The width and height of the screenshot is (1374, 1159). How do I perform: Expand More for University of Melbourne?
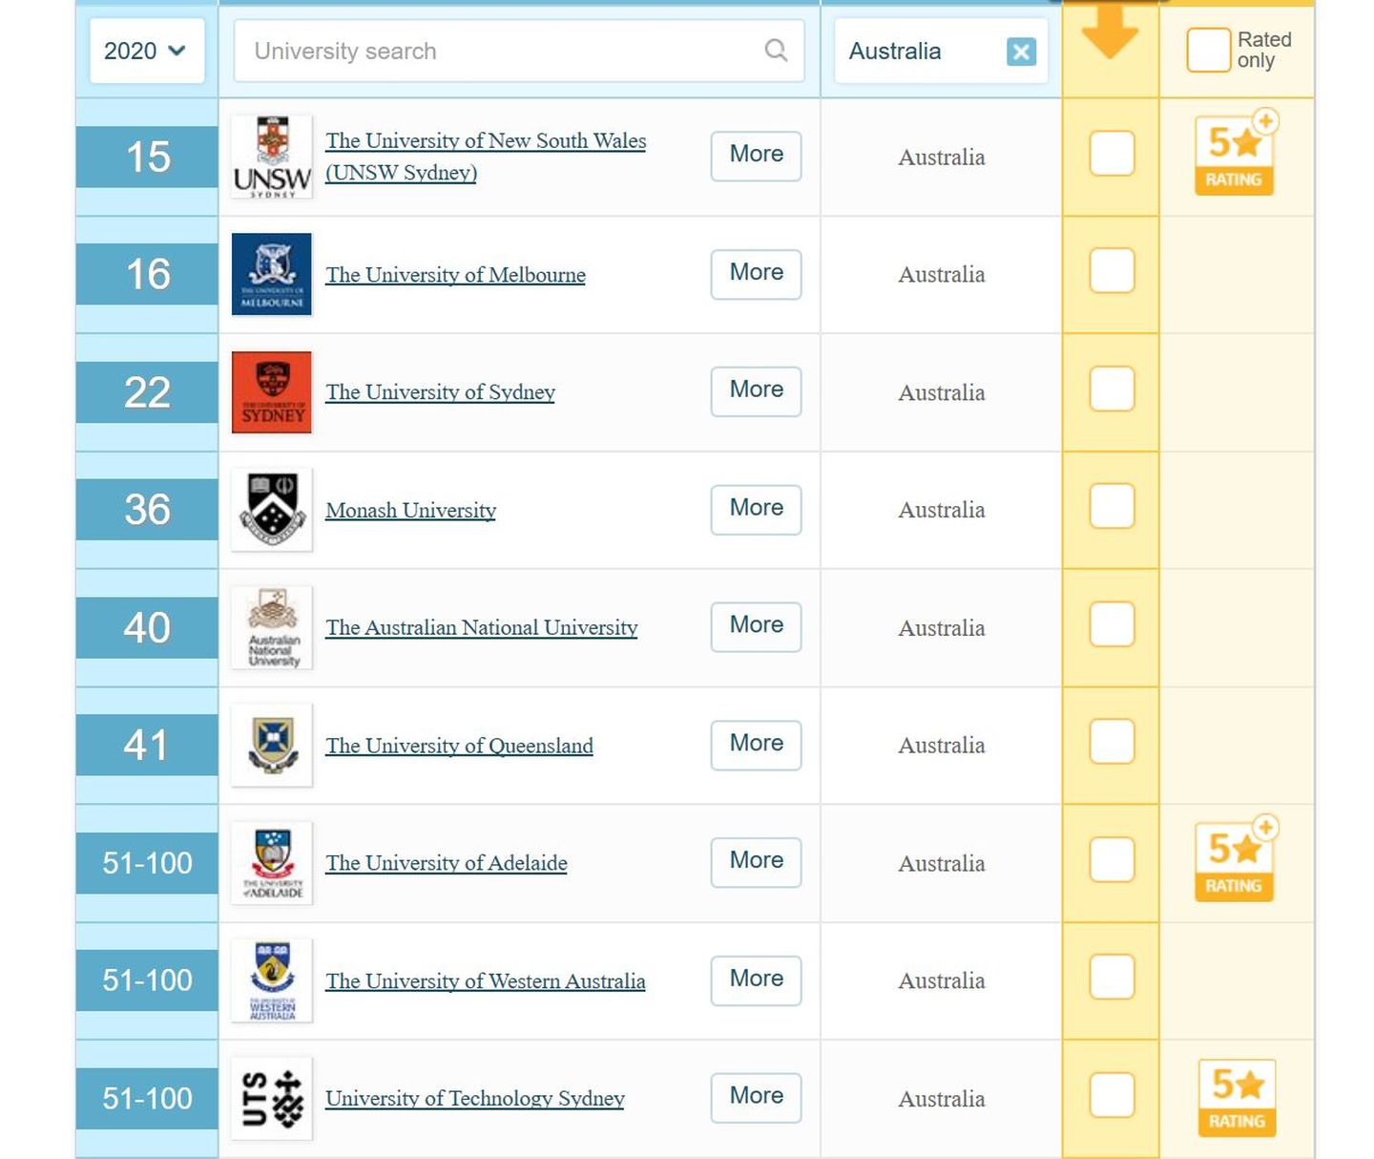(756, 274)
